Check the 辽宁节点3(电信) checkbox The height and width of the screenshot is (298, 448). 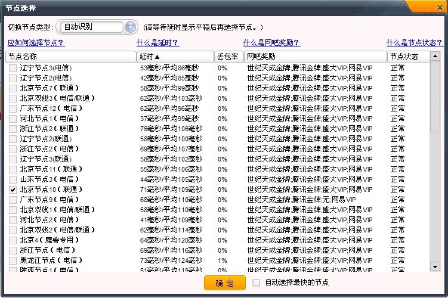pos(13,68)
